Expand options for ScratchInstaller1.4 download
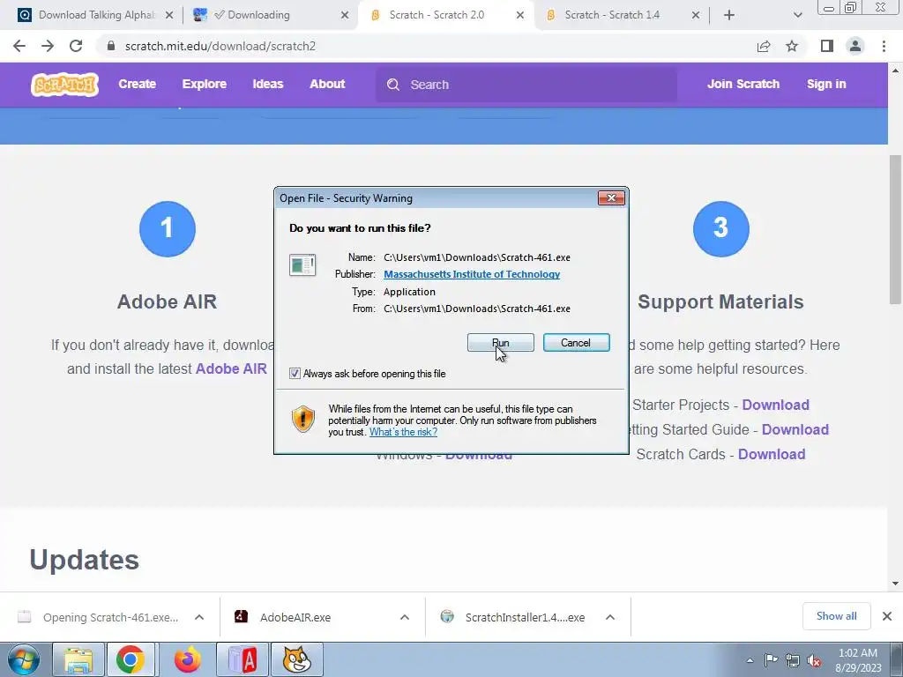This screenshot has width=903, height=677. 610,617
